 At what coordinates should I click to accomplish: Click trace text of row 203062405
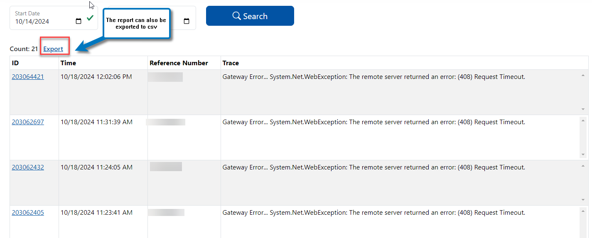click(x=374, y=212)
